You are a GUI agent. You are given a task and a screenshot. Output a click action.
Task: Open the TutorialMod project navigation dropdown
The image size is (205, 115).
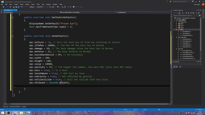click(x=31, y=12)
